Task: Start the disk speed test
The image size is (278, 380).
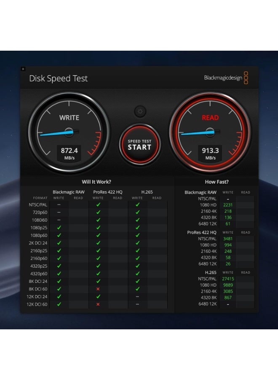Action: [139, 145]
